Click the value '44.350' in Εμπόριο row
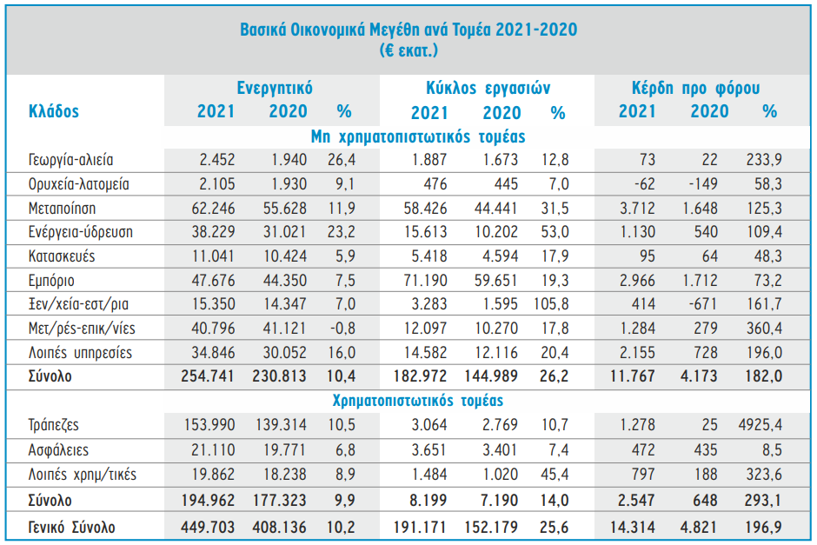This screenshot has width=817, height=545. tap(285, 280)
